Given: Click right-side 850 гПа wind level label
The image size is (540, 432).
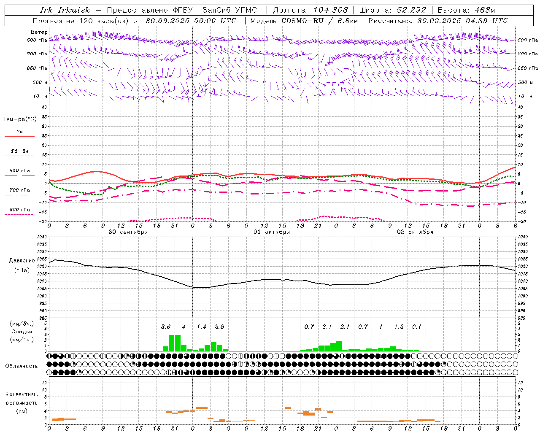Looking at the screenshot, I should tap(528, 68).
